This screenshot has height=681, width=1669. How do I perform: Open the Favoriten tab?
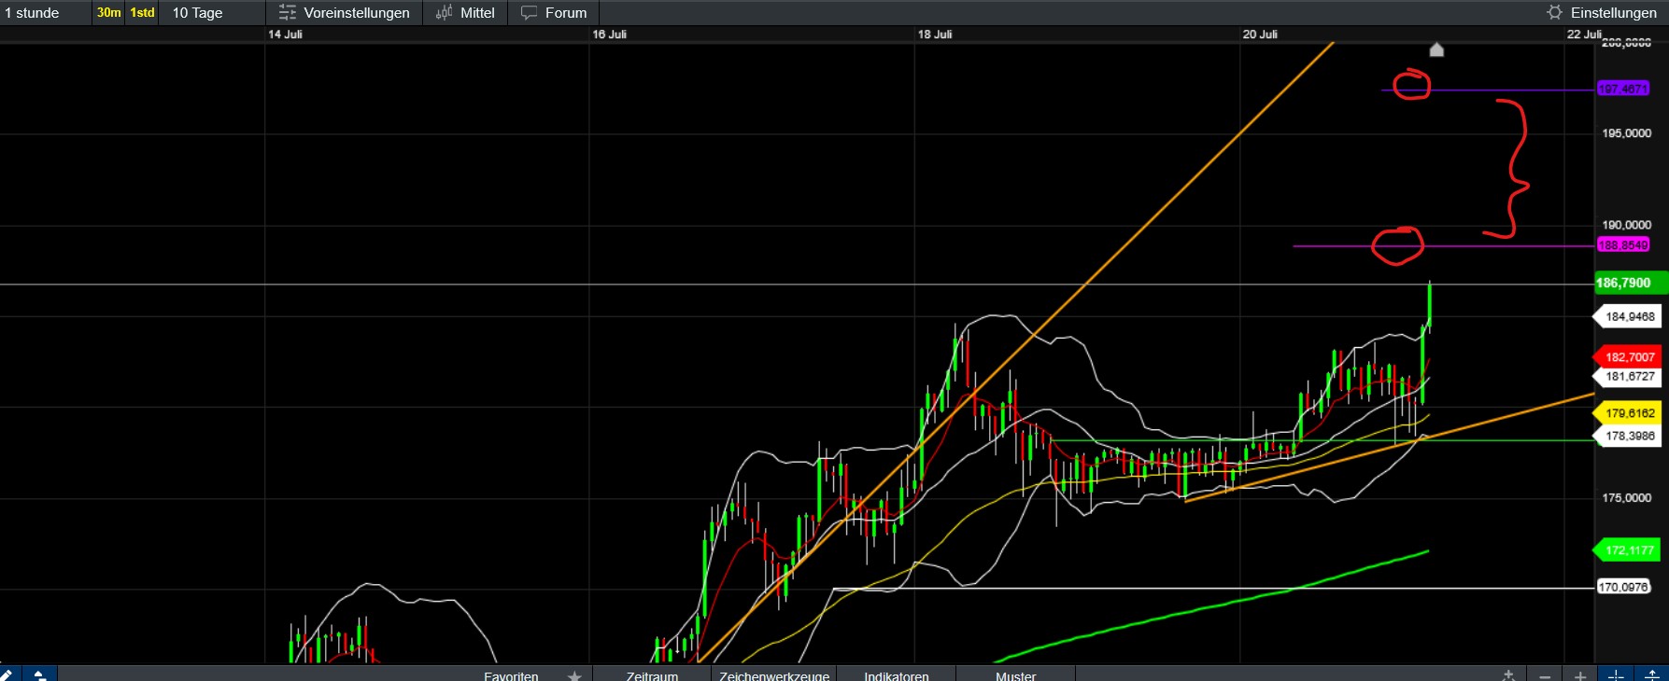(511, 675)
